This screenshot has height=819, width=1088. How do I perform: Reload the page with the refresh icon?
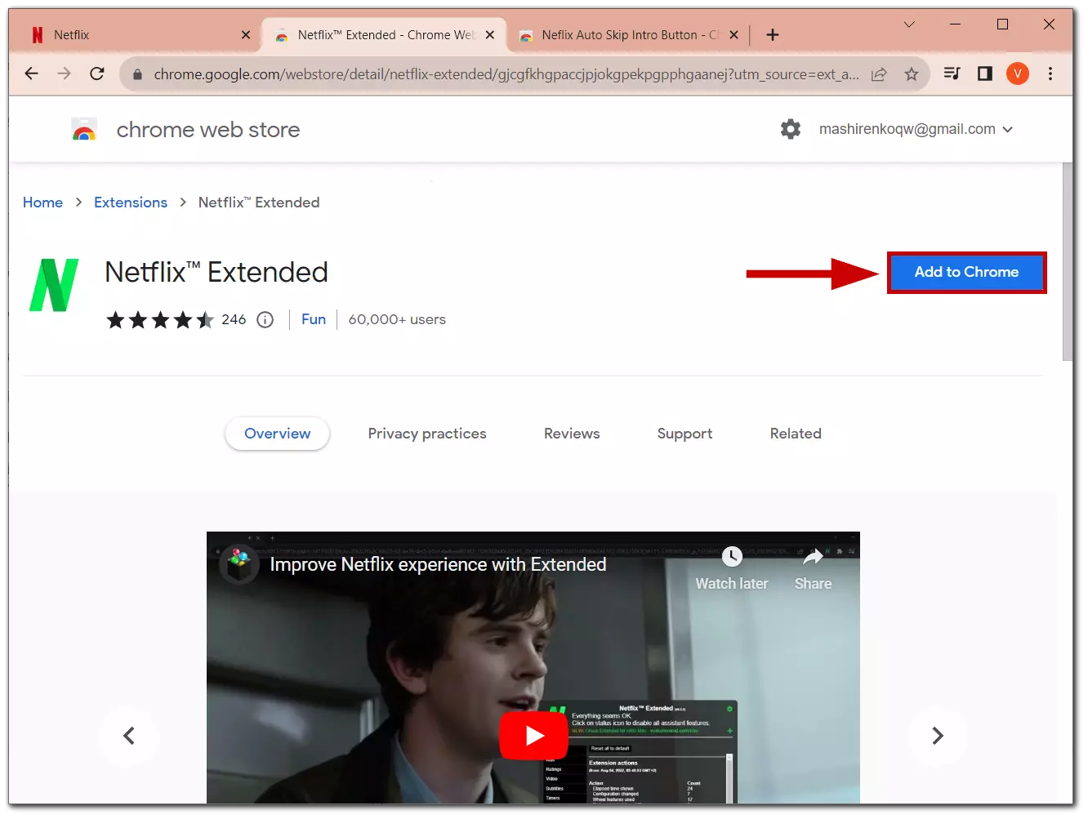97,73
